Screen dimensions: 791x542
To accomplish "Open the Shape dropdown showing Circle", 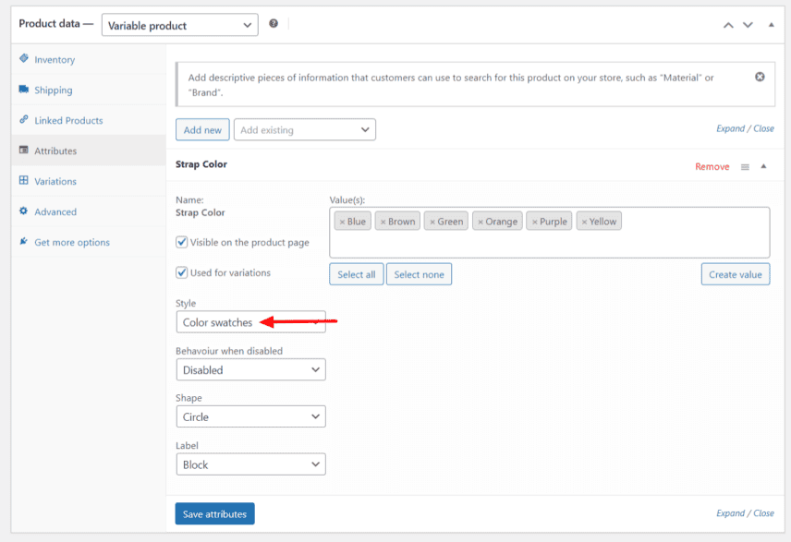I will click(x=250, y=416).
